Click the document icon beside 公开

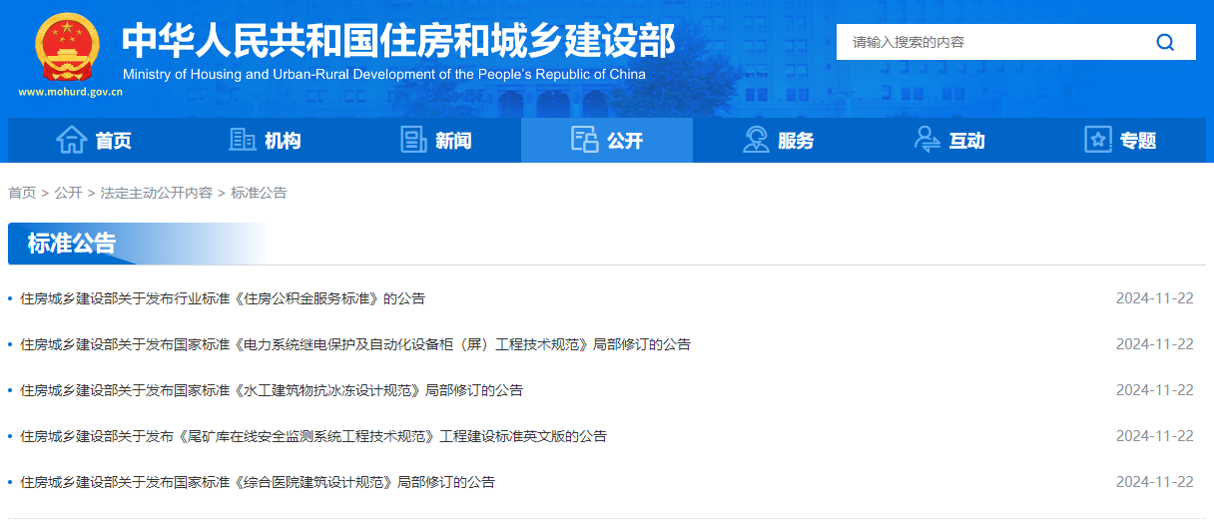(584, 141)
